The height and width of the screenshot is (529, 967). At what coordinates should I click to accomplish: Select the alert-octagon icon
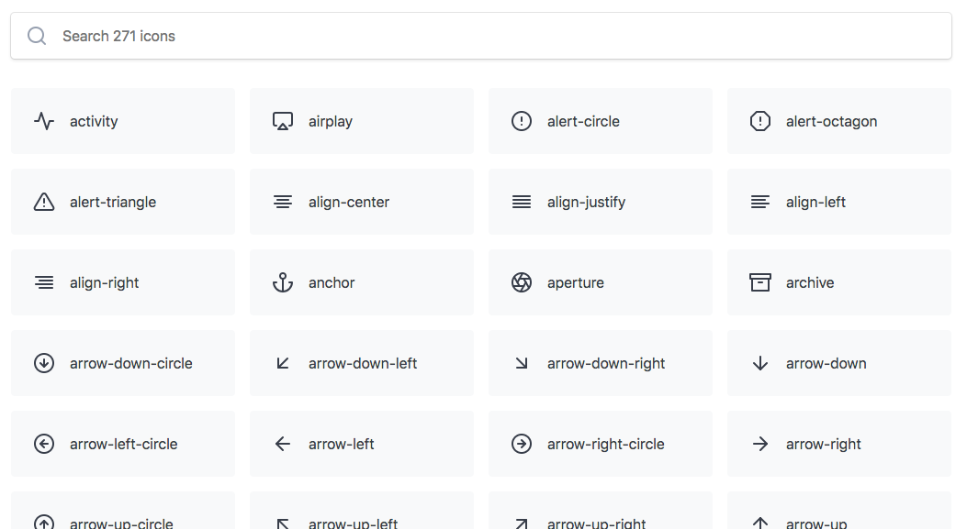coord(759,121)
